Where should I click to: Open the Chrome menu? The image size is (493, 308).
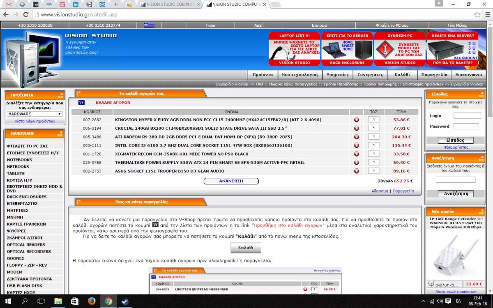point(487,14)
